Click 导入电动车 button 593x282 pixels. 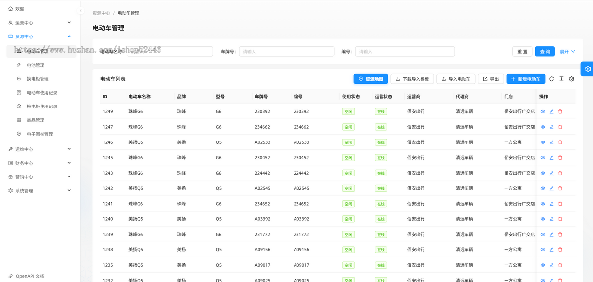pos(456,79)
